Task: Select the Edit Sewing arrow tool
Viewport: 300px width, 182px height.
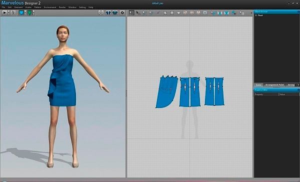Action: pyautogui.click(x=213, y=13)
